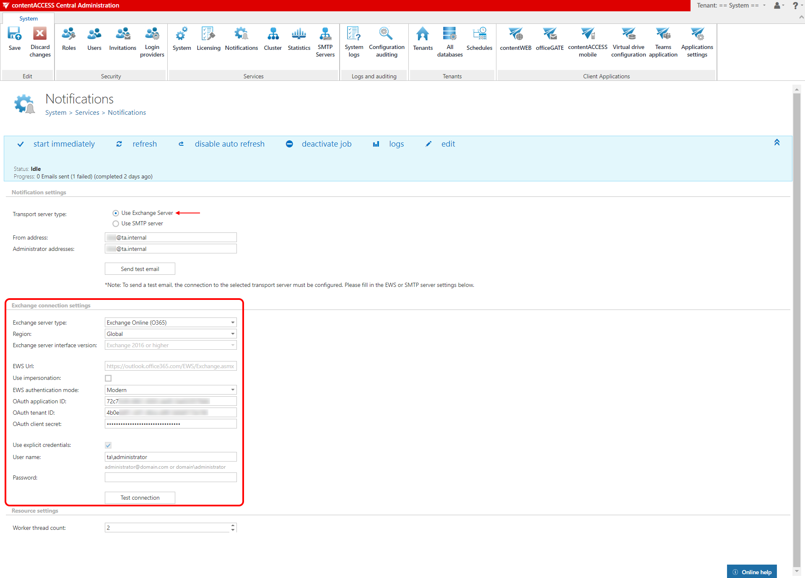Open the Region dropdown
Image resolution: width=805 pixels, height=578 pixels.
coord(233,334)
